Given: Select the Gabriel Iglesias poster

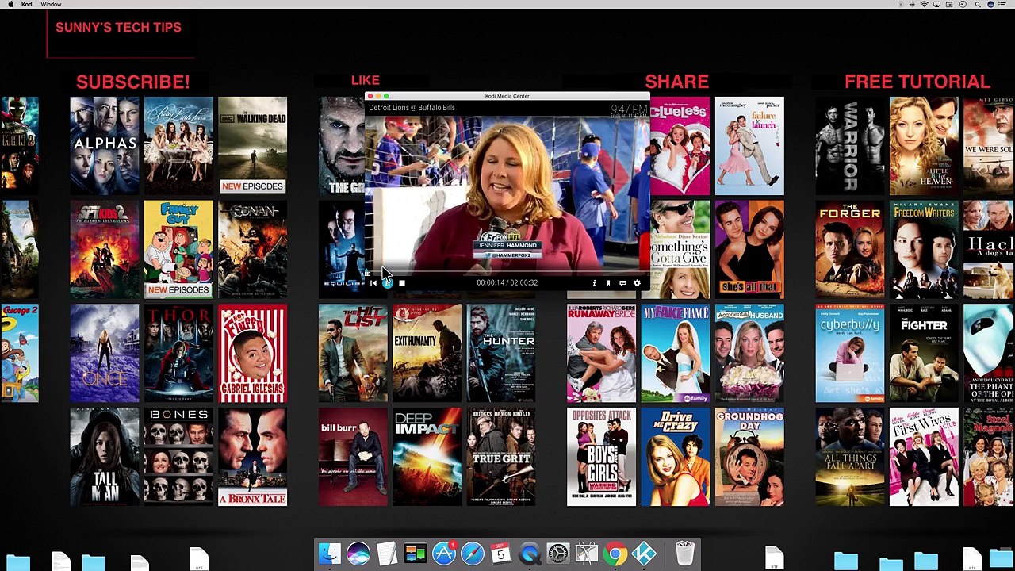Looking at the screenshot, I should tap(253, 353).
